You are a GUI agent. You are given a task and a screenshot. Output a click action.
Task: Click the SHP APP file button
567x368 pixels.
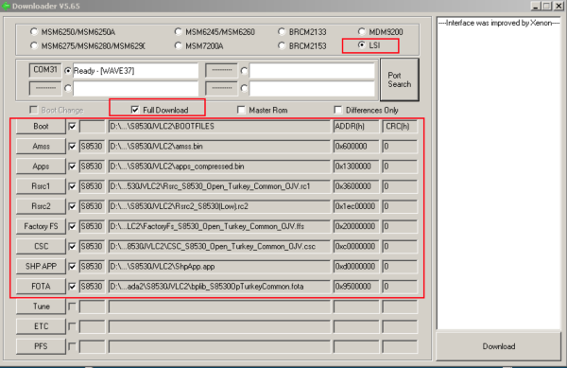click(x=41, y=267)
